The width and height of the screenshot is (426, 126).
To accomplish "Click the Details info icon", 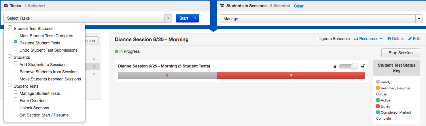I will pos(389,39).
